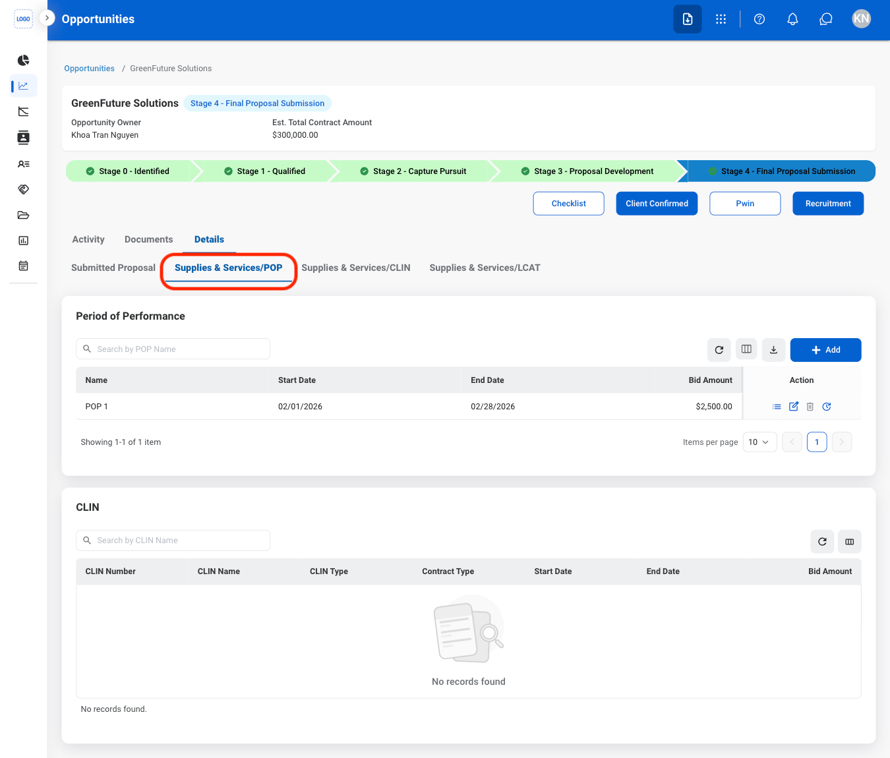Open the Checklist button
Screen dimensions: 890x758
coord(568,204)
